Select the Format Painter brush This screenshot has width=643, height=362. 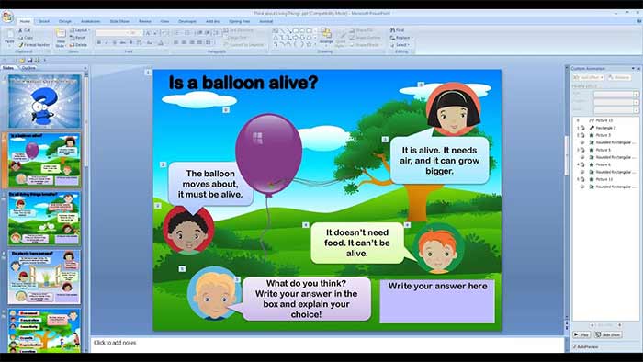click(21, 45)
